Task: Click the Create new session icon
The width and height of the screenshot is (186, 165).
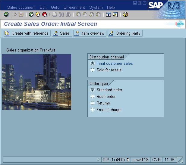Action: click(x=109, y=14)
